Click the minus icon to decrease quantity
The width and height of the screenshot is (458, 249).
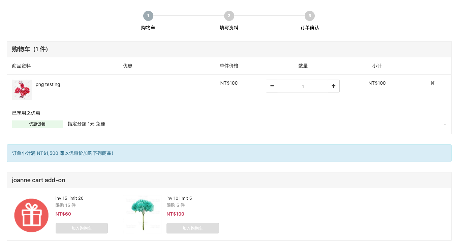tap(272, 86)
